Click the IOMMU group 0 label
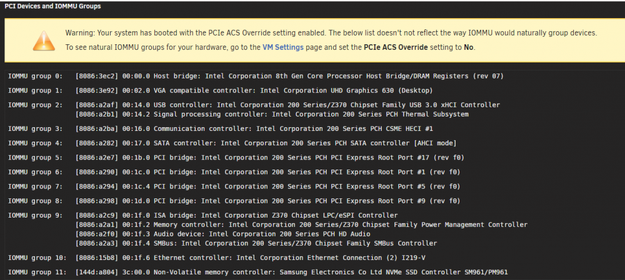The image size is (625, 280). tap(36, 76)
